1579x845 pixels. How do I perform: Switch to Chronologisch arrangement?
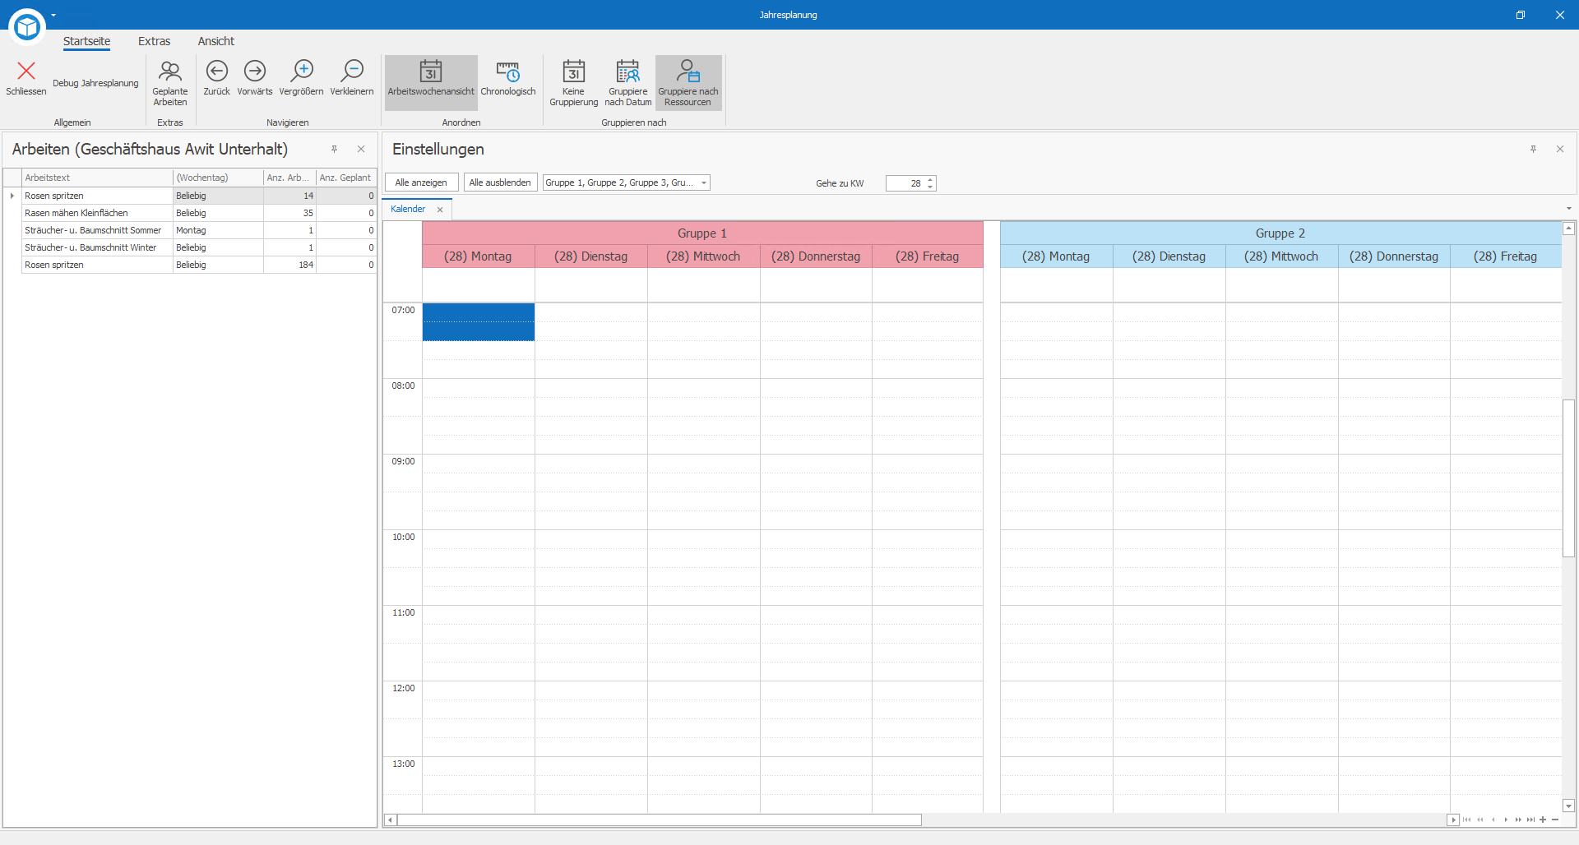508,79
